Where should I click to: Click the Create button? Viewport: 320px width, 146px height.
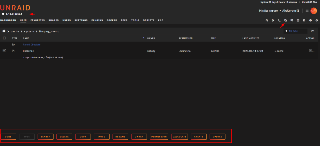click(x=199, y=137)
